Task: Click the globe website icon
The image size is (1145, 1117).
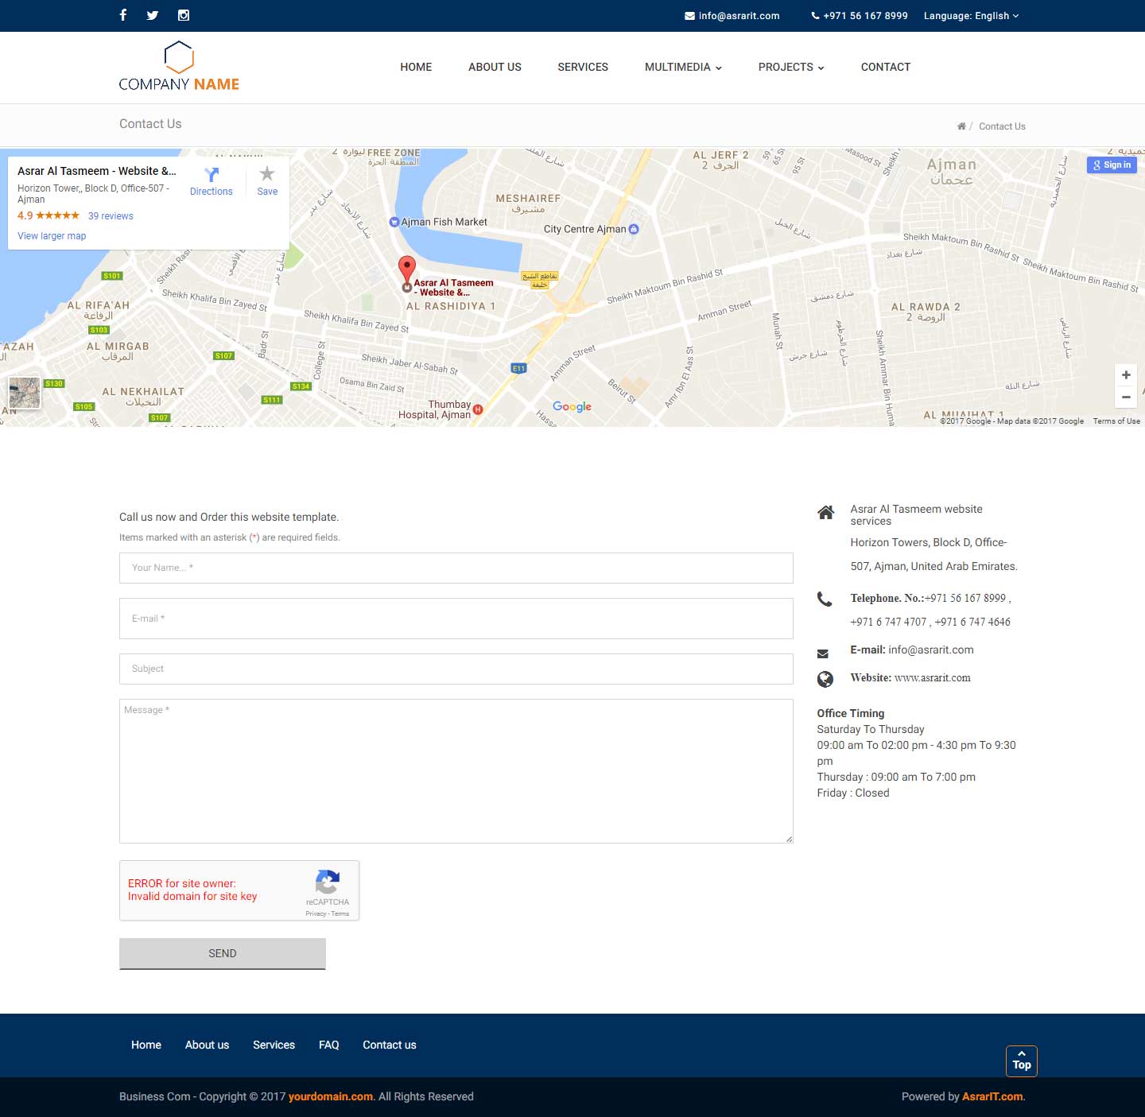Action: pos(825,679)
